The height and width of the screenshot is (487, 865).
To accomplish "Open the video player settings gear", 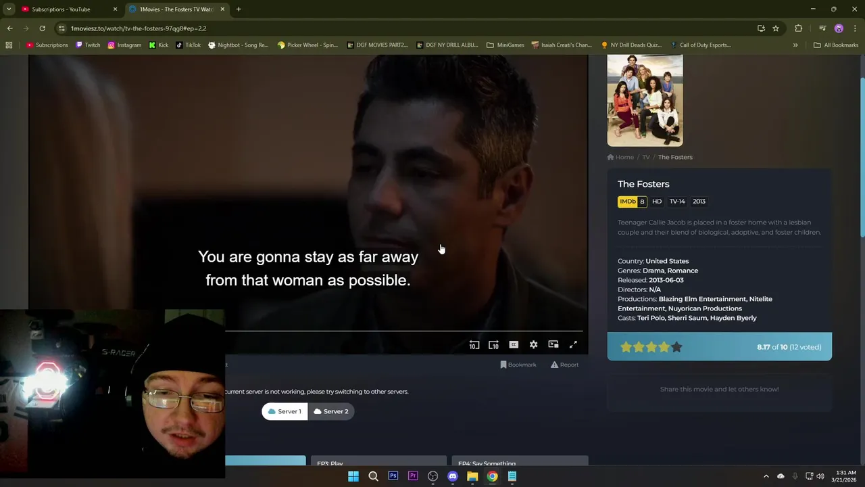I will (x=533, y=344).
